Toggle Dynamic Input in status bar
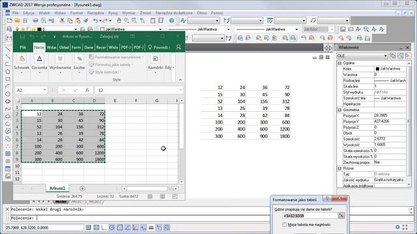 pos(143,227)
